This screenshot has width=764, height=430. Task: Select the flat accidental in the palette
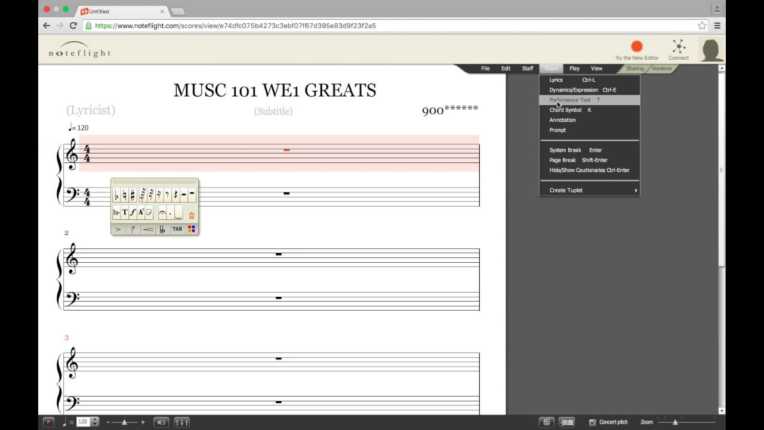tap(116, 195)
